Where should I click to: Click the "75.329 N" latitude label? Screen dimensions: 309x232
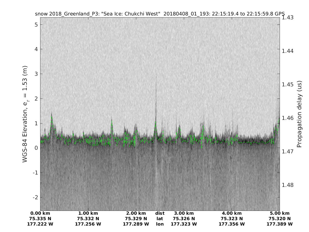[136, 219]
